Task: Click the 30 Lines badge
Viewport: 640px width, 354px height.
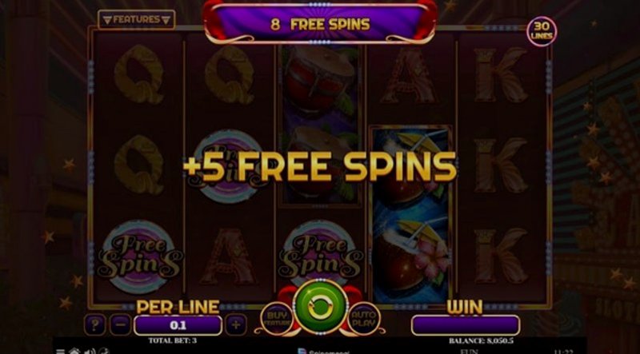Action: (542, 31)
